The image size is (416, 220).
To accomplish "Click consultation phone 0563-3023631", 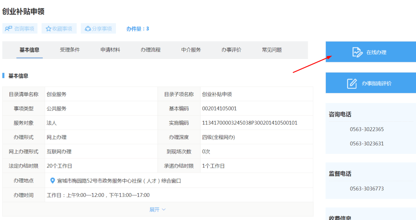I will (367, 144).
